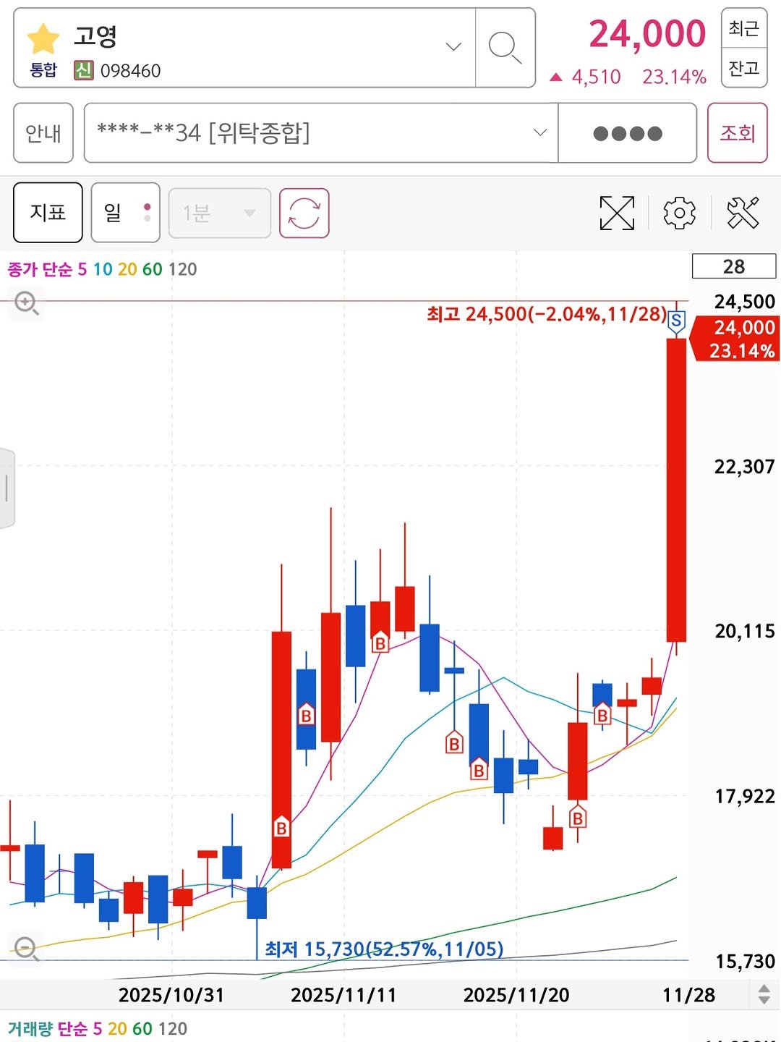Click the chart resize stepper arrows
This screenshot has width=781, height=1042.
(x=764, y=994)
